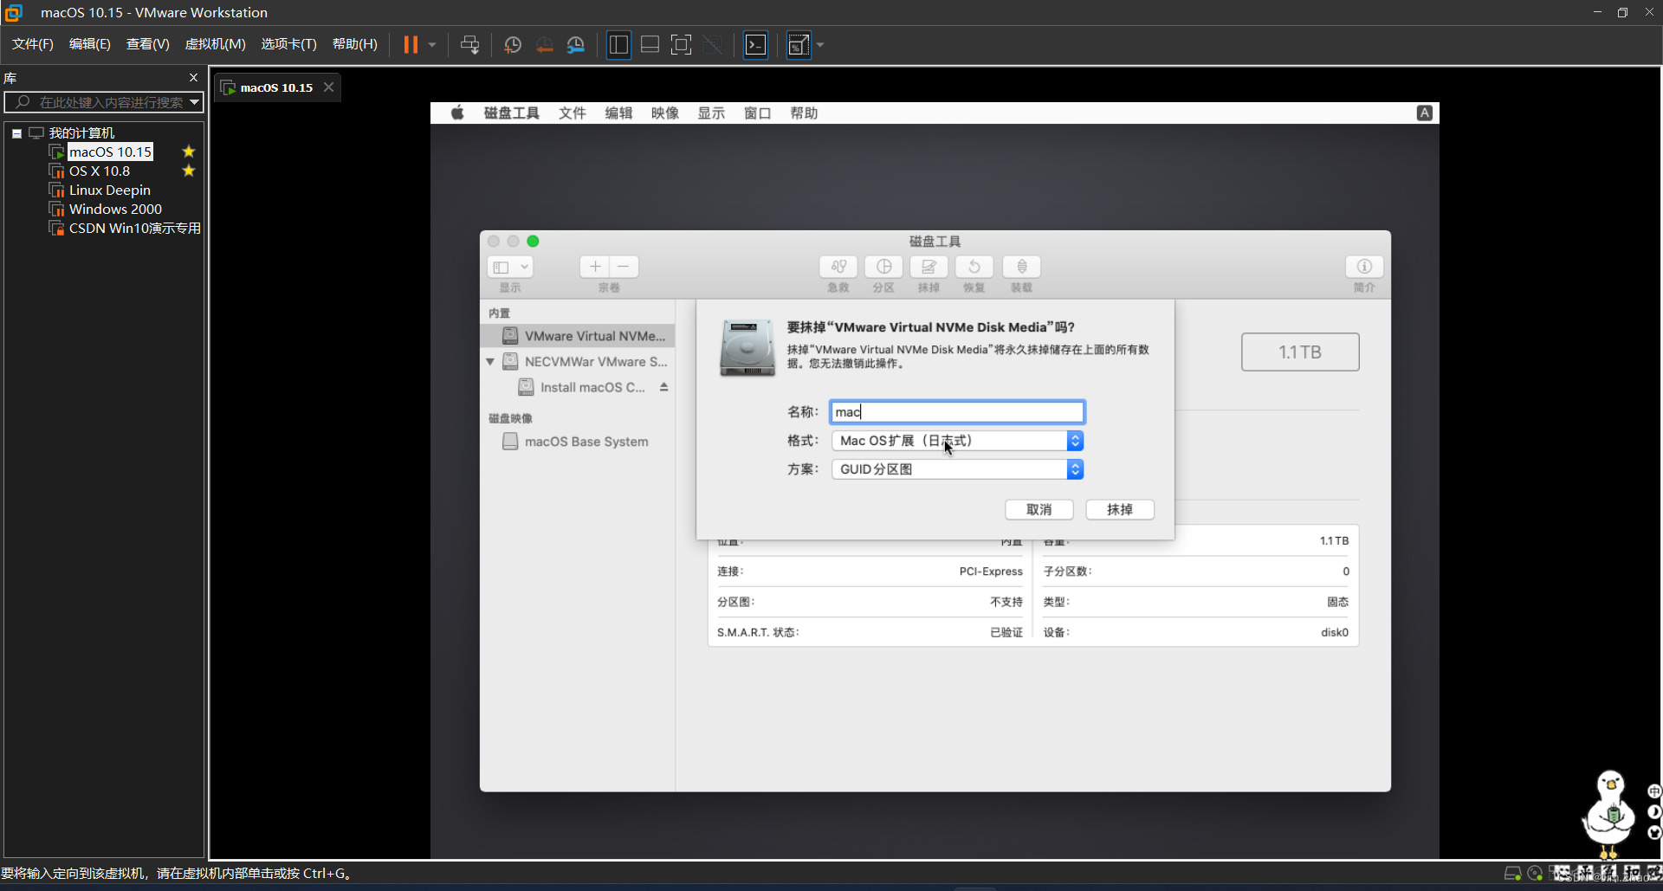Open the macOS 窗口 menu
This screenshot has width=1663, height=891.
point(758,113)
